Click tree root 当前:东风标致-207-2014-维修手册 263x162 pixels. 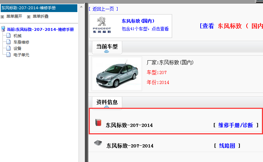[40, 29]
